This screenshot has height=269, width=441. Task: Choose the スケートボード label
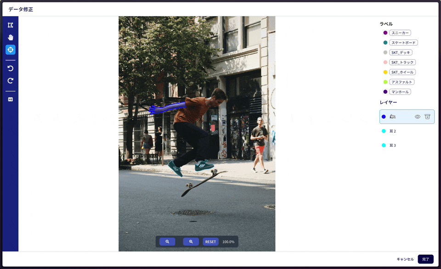coord(403,43)
